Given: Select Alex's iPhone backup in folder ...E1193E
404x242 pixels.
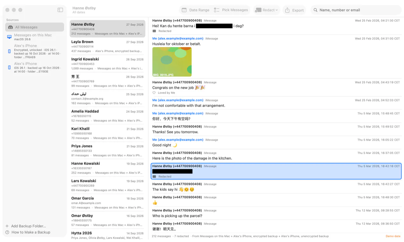Looking at the screenshot, I should tap(35, 68).
